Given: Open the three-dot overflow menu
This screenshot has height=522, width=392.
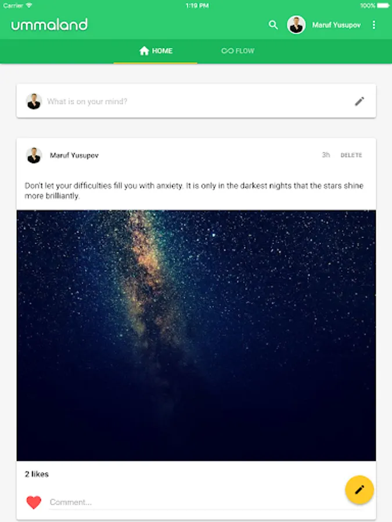Looking at the screenshot, I should pyautogui.click(x=374, y=25).
